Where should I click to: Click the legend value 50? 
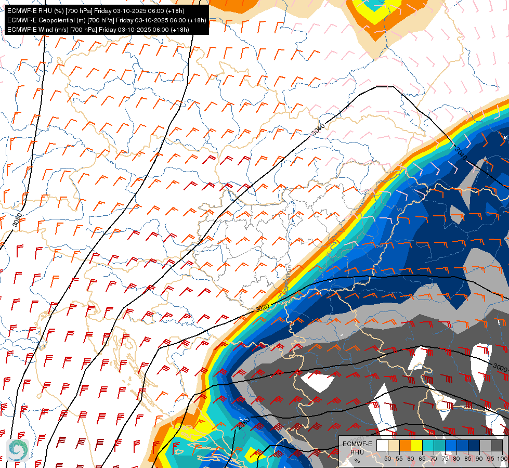[387, 459]
